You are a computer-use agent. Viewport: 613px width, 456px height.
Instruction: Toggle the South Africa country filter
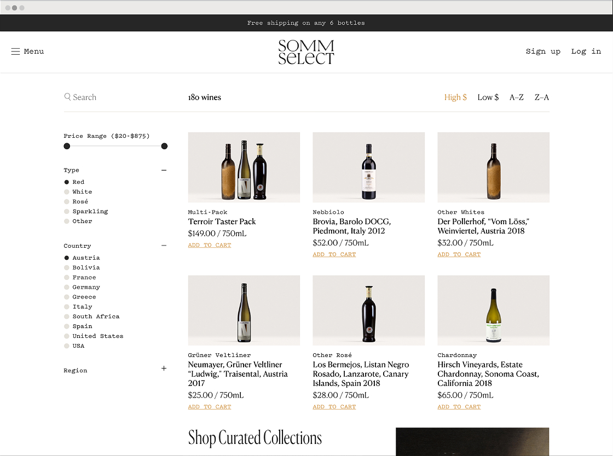[x=92, y=316]
